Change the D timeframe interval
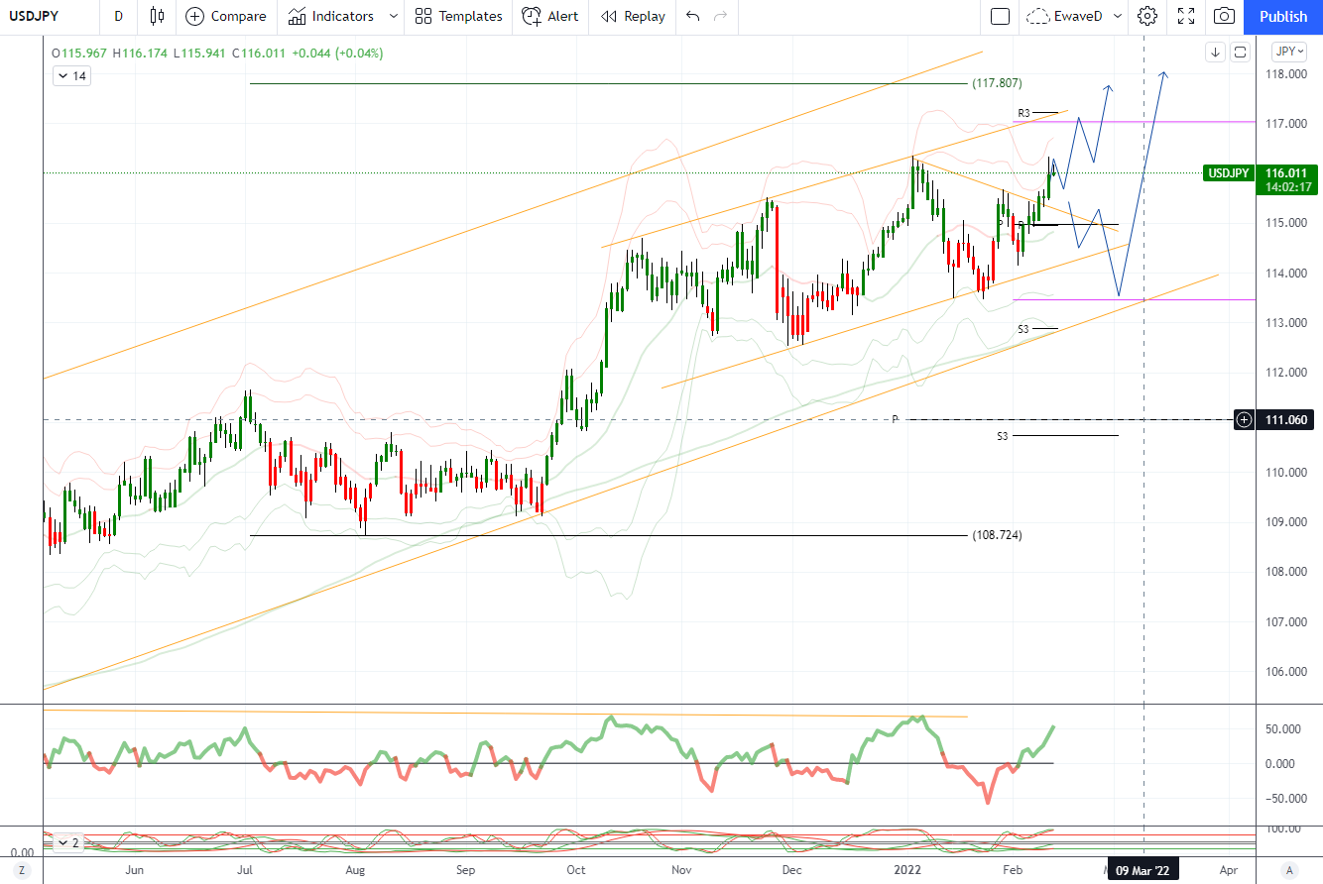This screenshot has width=1323, height=884. pos(119,16)
